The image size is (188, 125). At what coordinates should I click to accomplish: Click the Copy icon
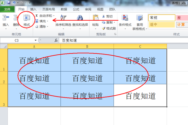tap(103, 22)
